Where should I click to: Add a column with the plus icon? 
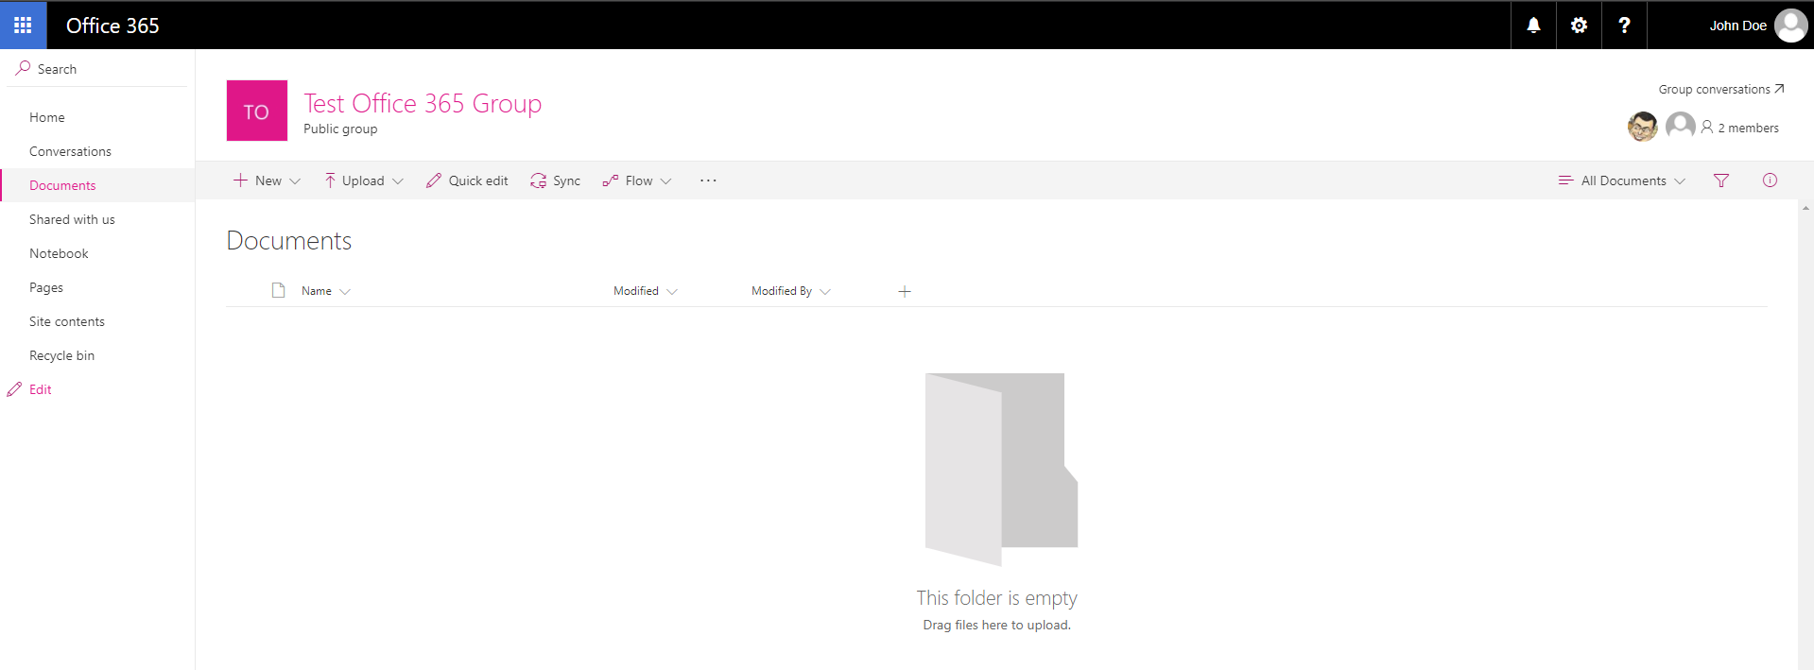point(905,291)
